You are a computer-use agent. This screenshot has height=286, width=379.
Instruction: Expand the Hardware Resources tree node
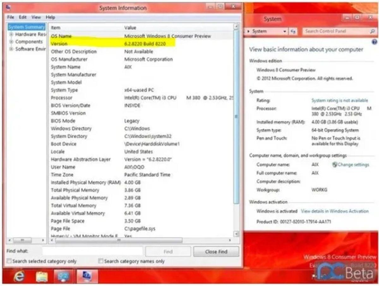[11, 34]
